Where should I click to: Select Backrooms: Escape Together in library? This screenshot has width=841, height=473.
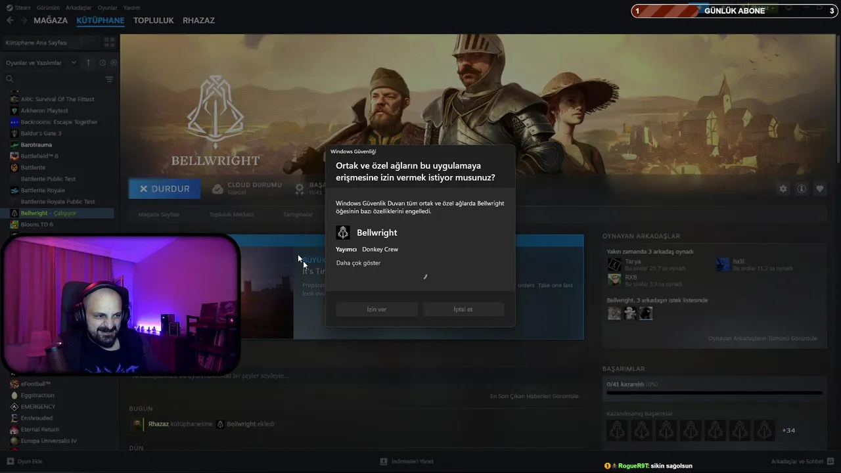click(x=58, y=122)
